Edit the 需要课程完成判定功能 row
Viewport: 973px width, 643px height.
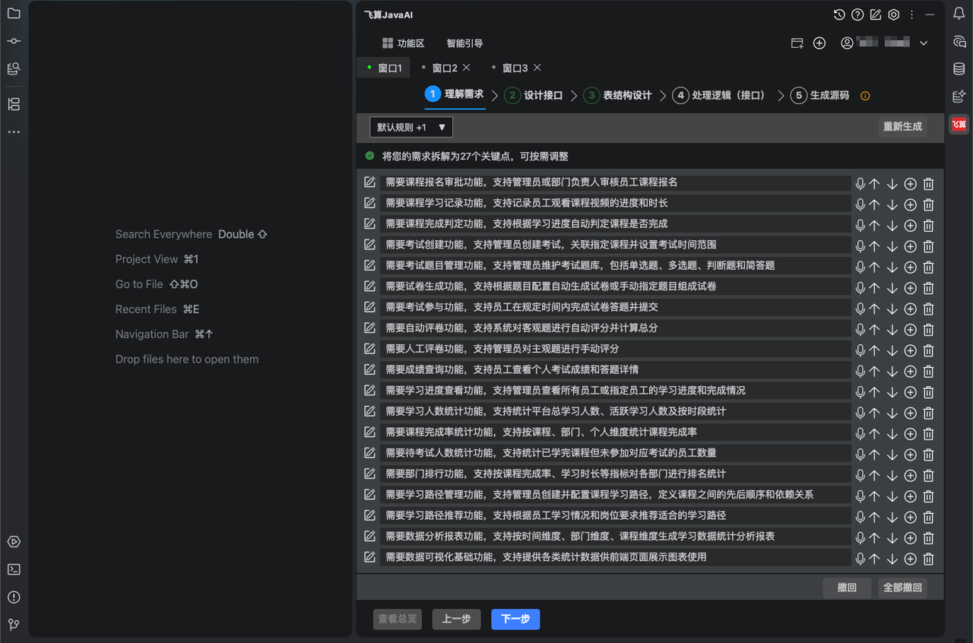click(369, 224)
